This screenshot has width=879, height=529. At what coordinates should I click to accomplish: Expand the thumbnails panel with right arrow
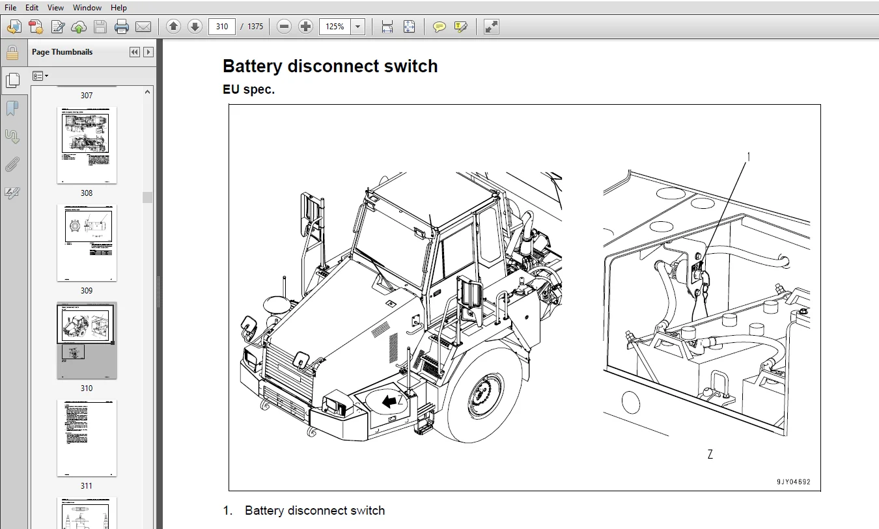tap(148, 52)
